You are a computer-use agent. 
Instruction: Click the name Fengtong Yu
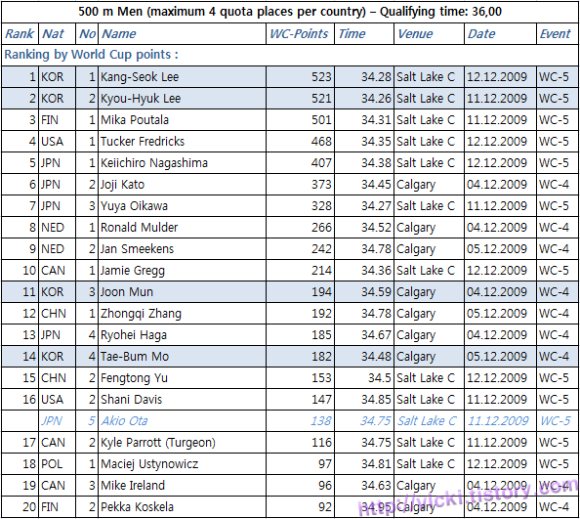(135, 377)
